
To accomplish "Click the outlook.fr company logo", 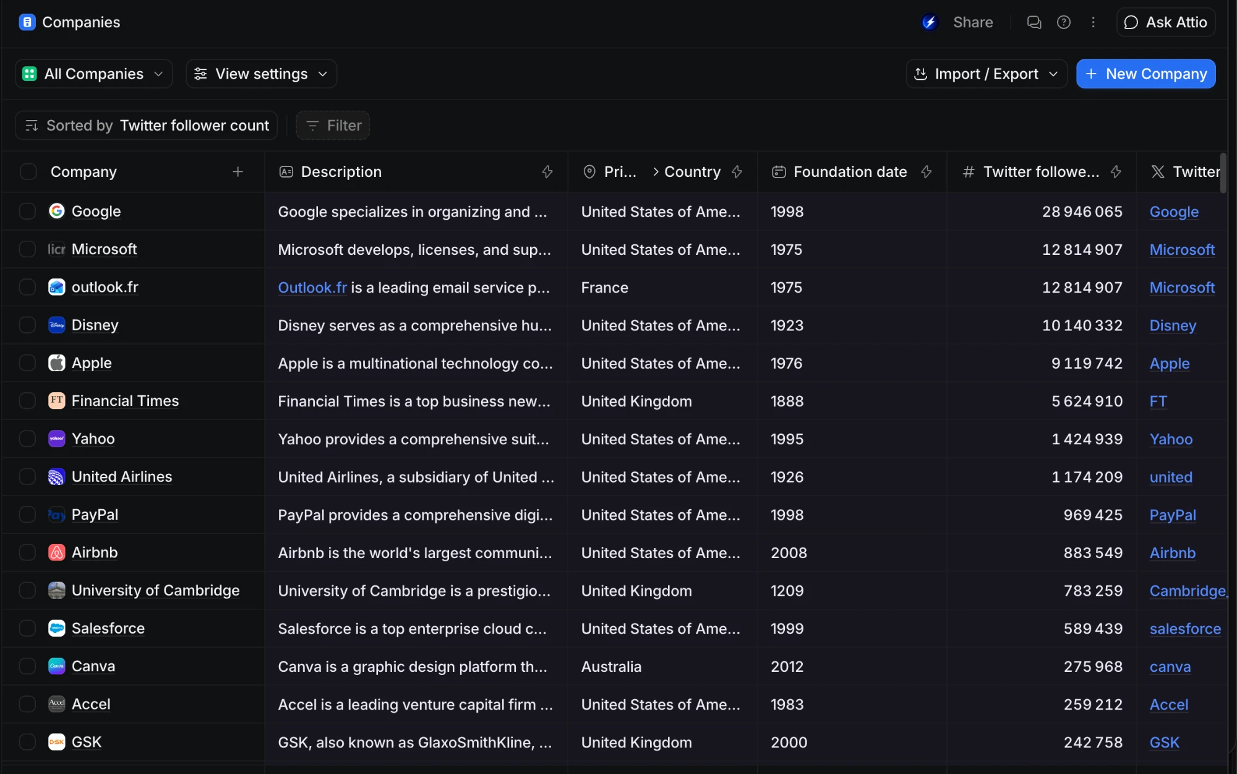I will pos(57,287).
